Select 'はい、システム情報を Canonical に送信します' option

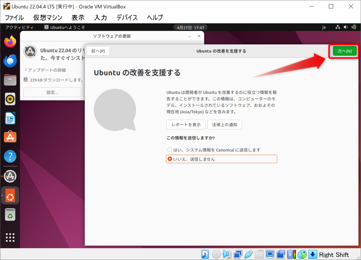point(214,150)
